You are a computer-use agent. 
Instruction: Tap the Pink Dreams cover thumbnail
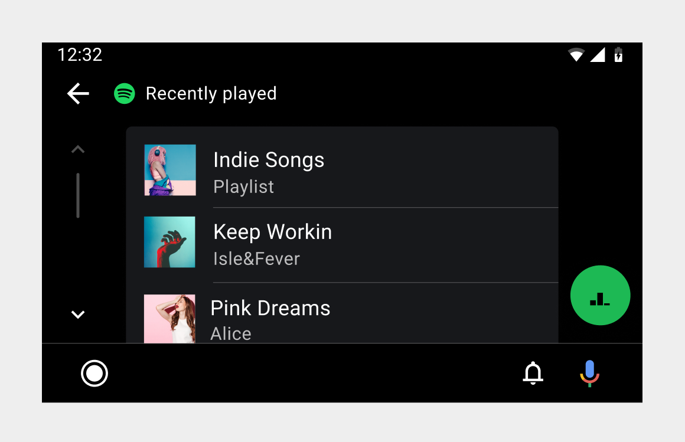[169, 317]
